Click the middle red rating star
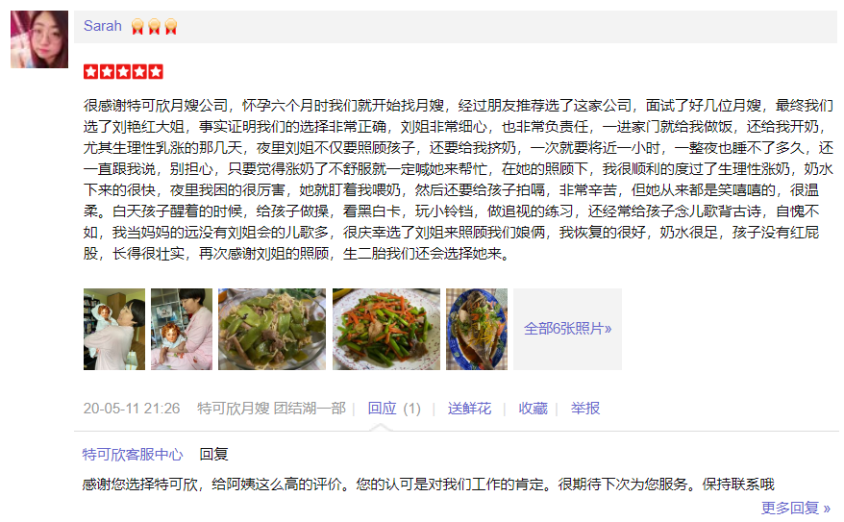The width and height of the screenshot is (844, 522). [123, 71]
